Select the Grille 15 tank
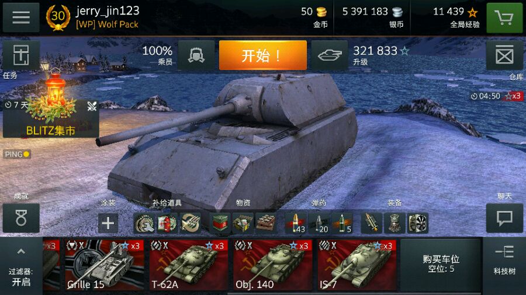 pos(105,265)
